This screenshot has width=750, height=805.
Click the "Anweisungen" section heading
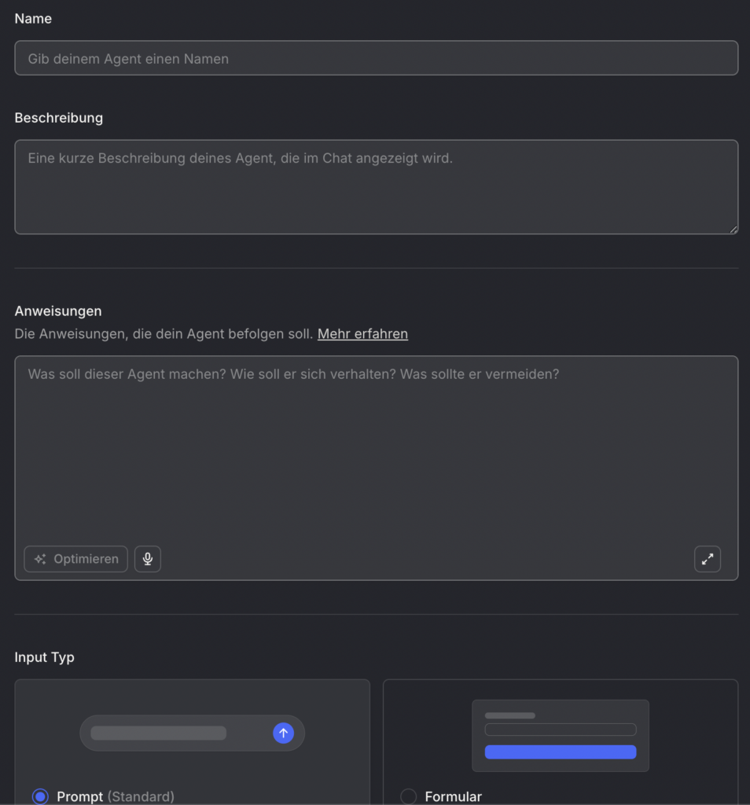click(x=58, y=311)
